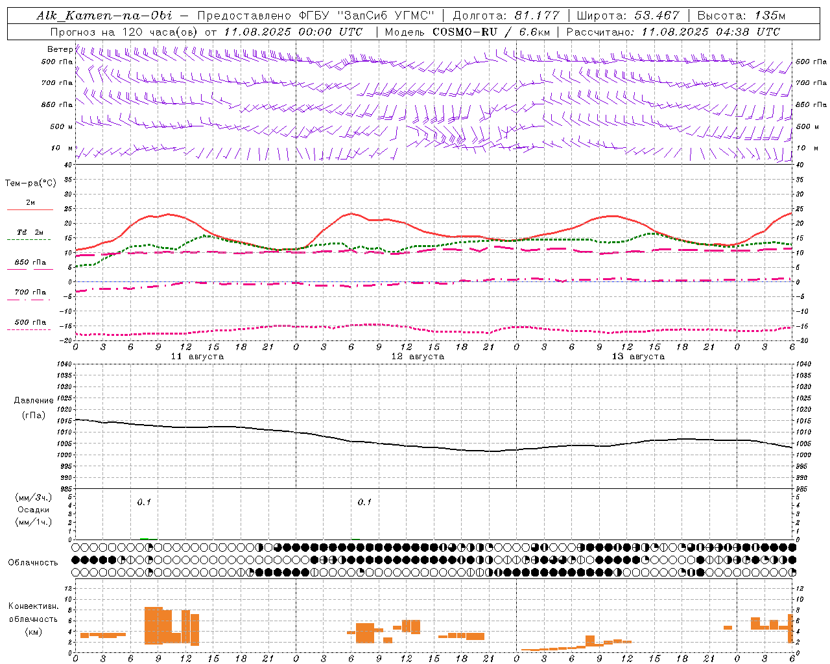Click the computed time Рассчитано: 11.08.2025 04:38 UTC
Viewport: 830px width, 664px height.
pyautogui.click(x=673, y=32)
